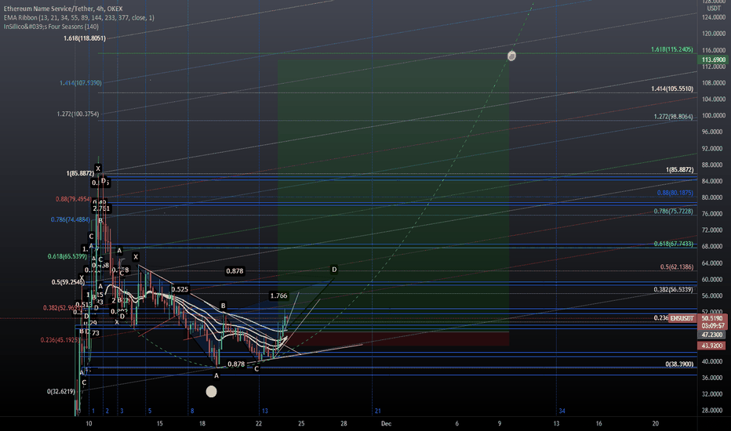Select the green long-position profit zone

393,195
